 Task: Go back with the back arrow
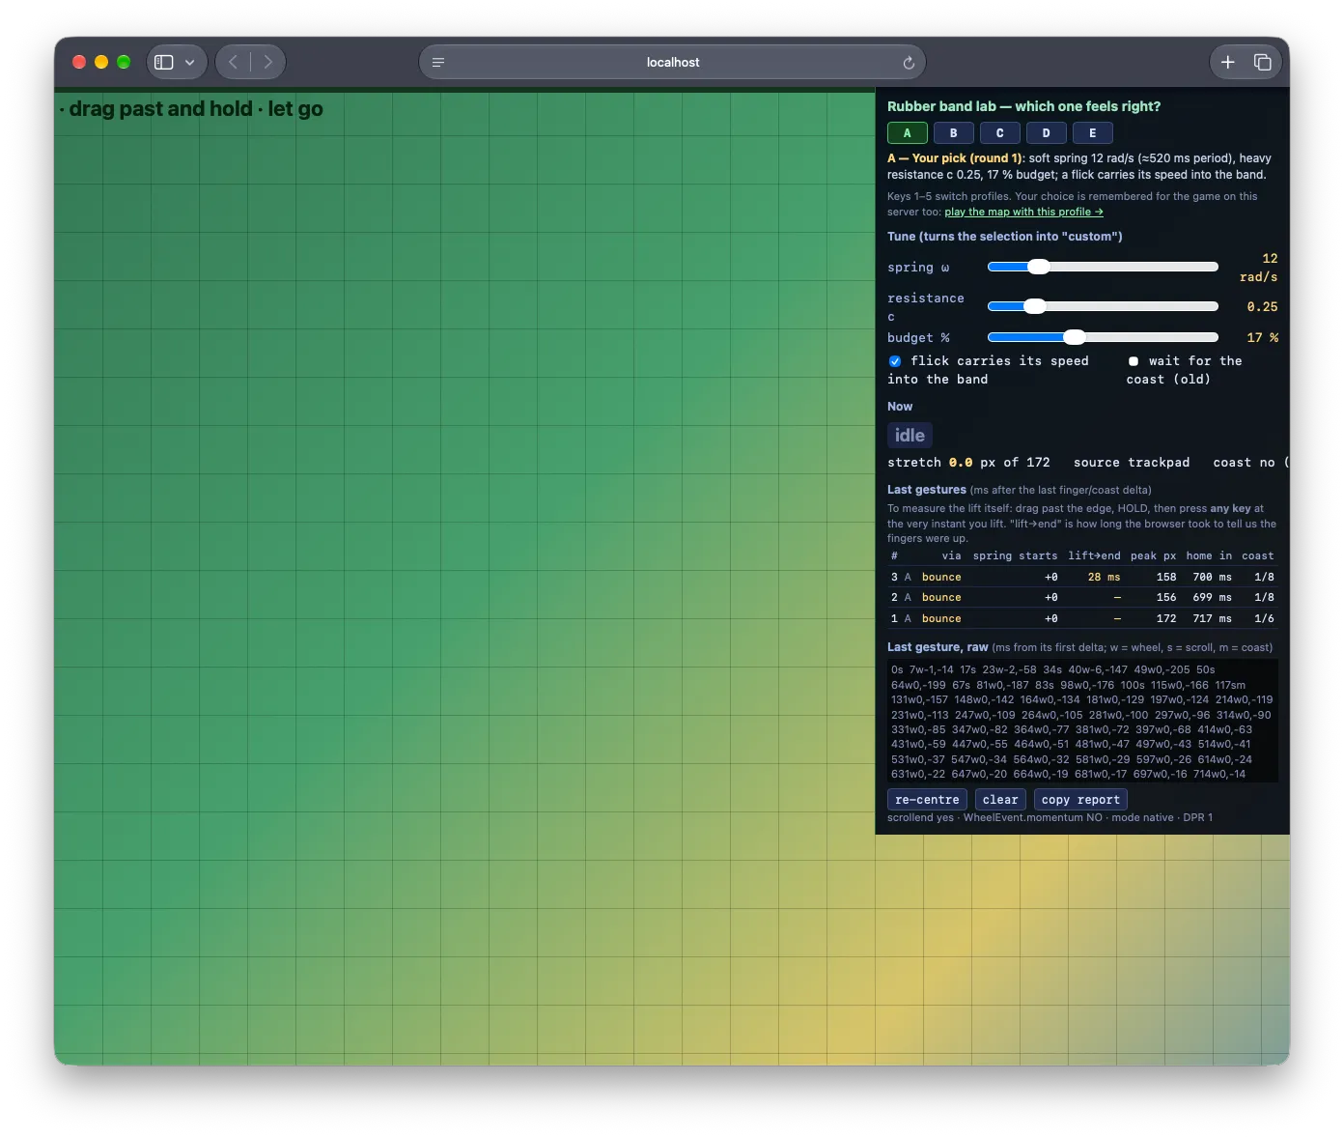click(233, 62)
